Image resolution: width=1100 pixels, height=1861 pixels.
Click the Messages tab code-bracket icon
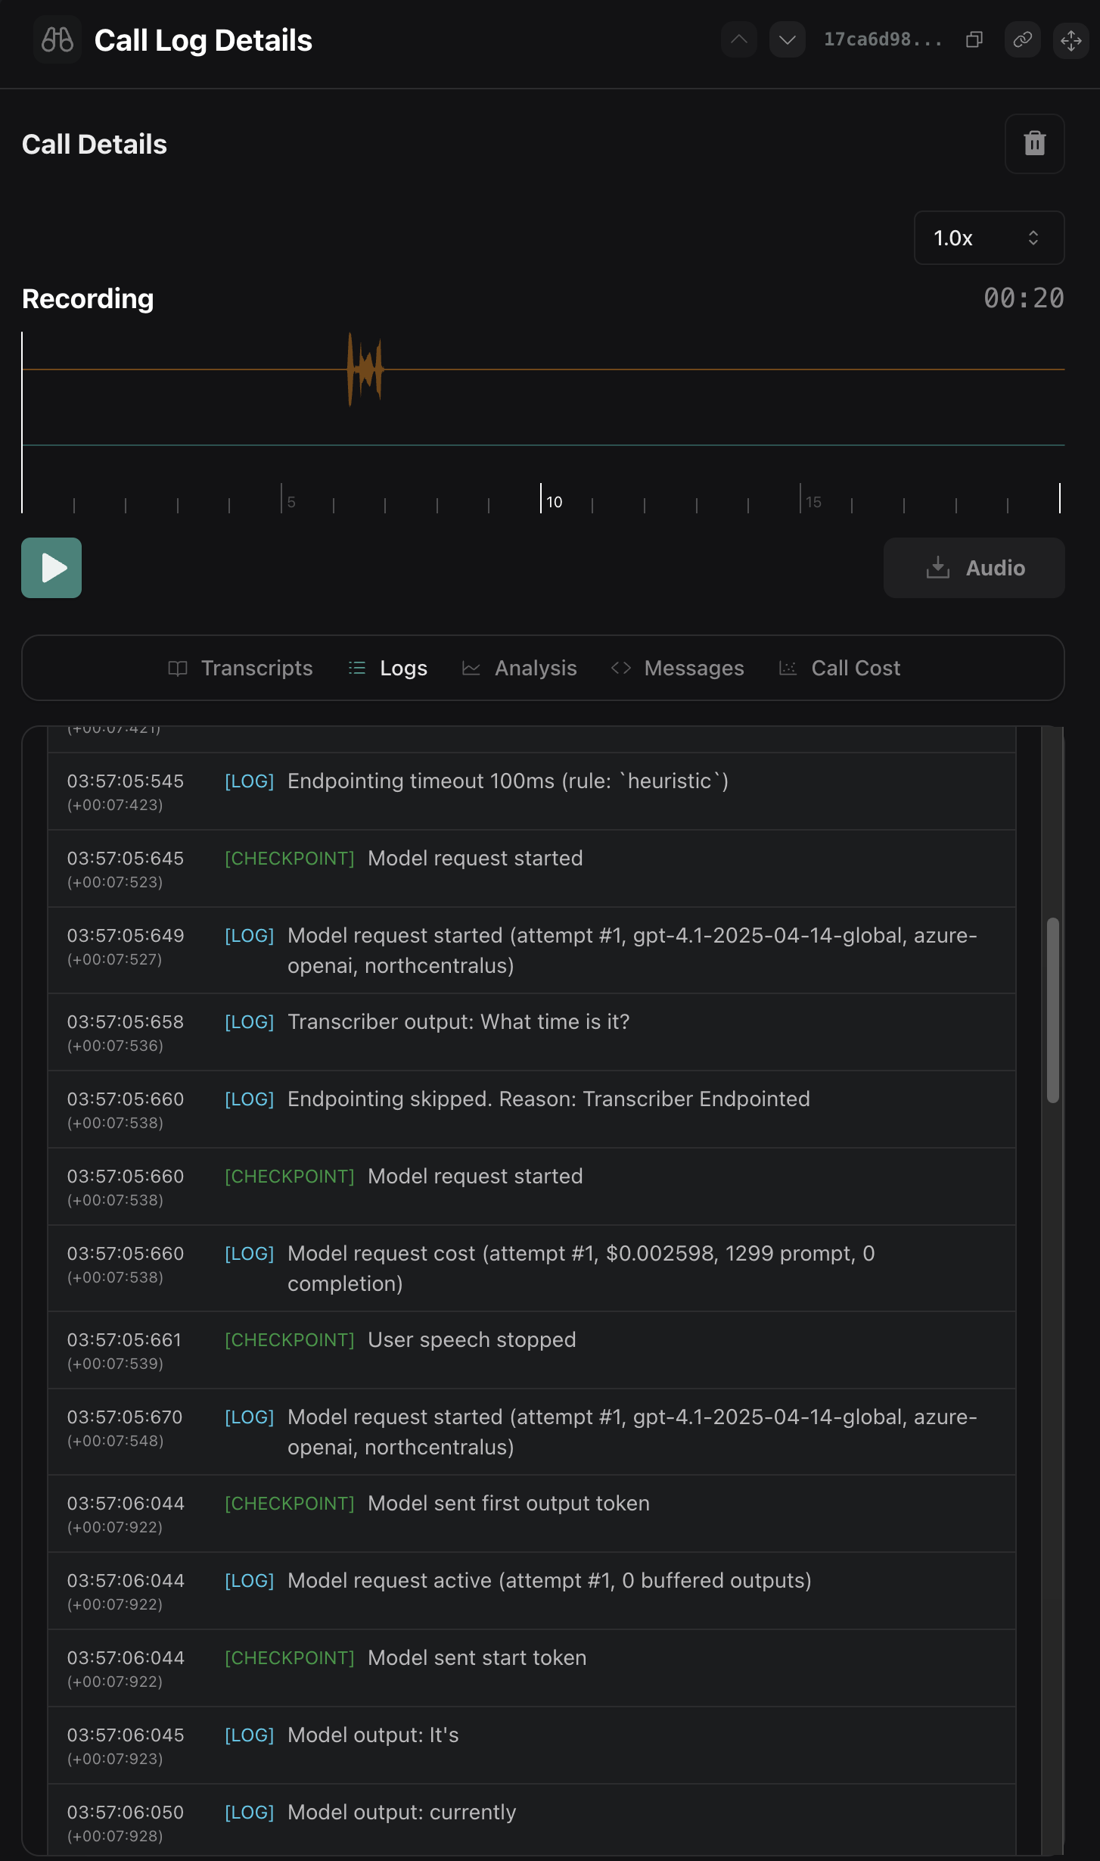(621, 668)
